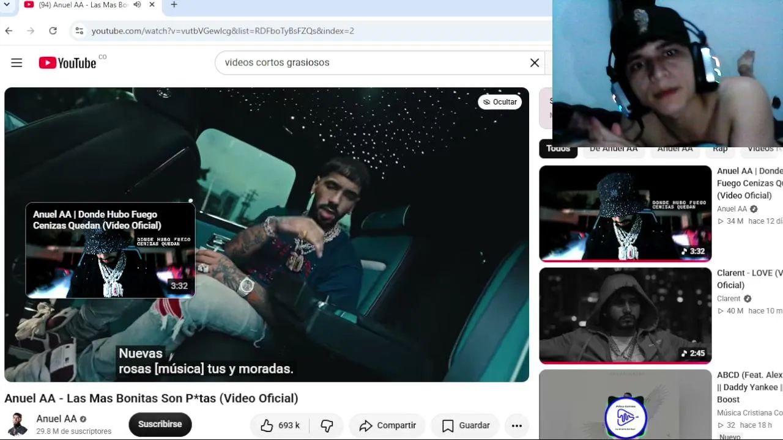Screen dimensions: 783x440
Task: Open 'Anuel AA | Donde Fuego Cenizas' sidebar title
Action: pyautogui.click(x=749, y=183)
